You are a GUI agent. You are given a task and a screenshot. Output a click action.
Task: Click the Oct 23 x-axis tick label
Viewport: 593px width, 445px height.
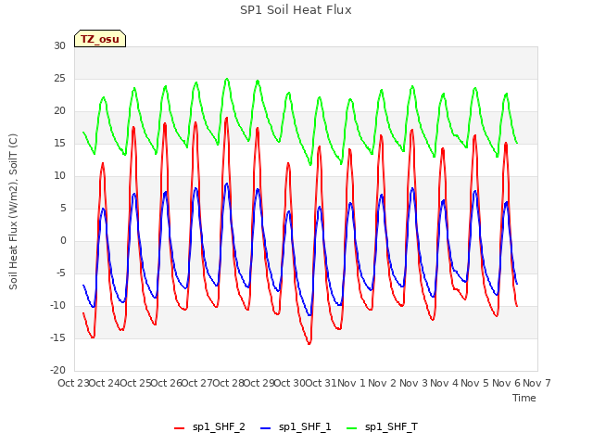pos(73,383)
